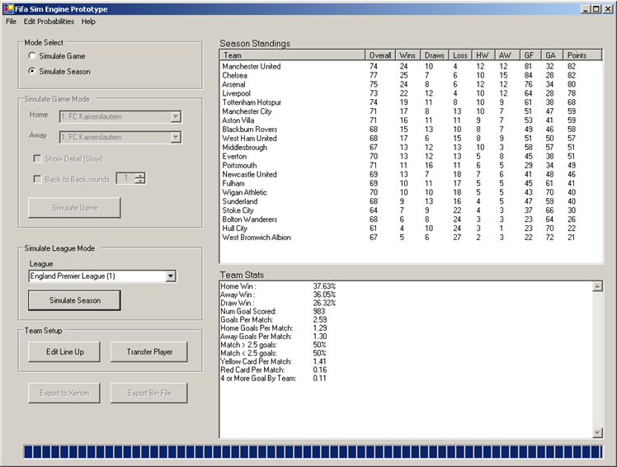Open the Edit Probabilities menu
The height and width of the screenshot is (467, 617).
(x=49, y=21)
